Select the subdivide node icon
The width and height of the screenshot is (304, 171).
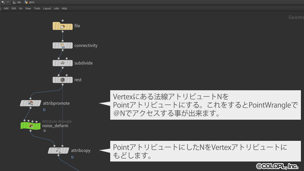coord(62,63)
